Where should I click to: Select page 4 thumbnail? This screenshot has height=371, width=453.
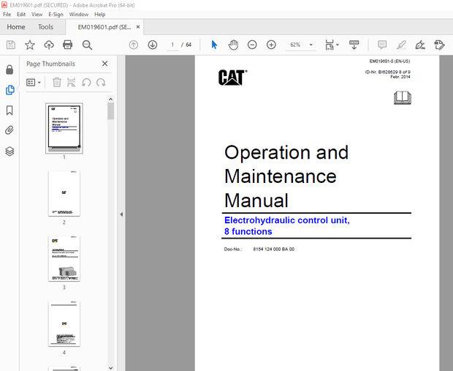pyautogui.click(x=64, y=324)
